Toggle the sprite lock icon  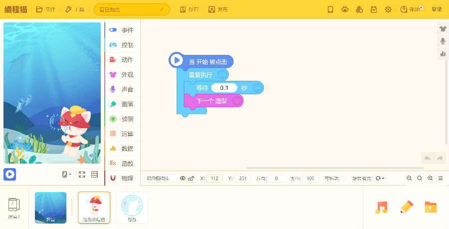(191, 179)
